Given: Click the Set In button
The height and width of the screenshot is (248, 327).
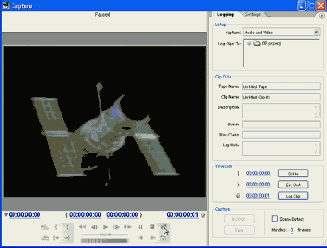Looking at the screenshot, I should tap(293, 174).
